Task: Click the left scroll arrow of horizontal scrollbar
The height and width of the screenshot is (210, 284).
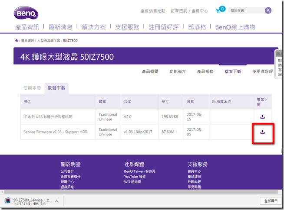Action: [2, 192]
